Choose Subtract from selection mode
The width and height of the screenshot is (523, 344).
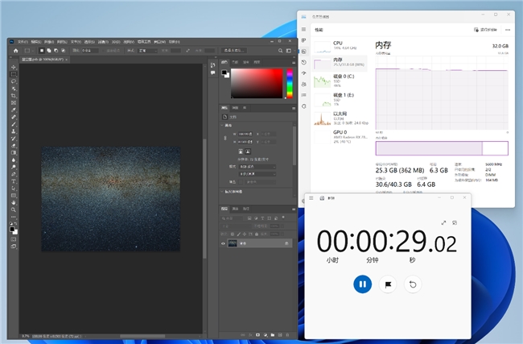pyautogui.click(x=56, y=51)
